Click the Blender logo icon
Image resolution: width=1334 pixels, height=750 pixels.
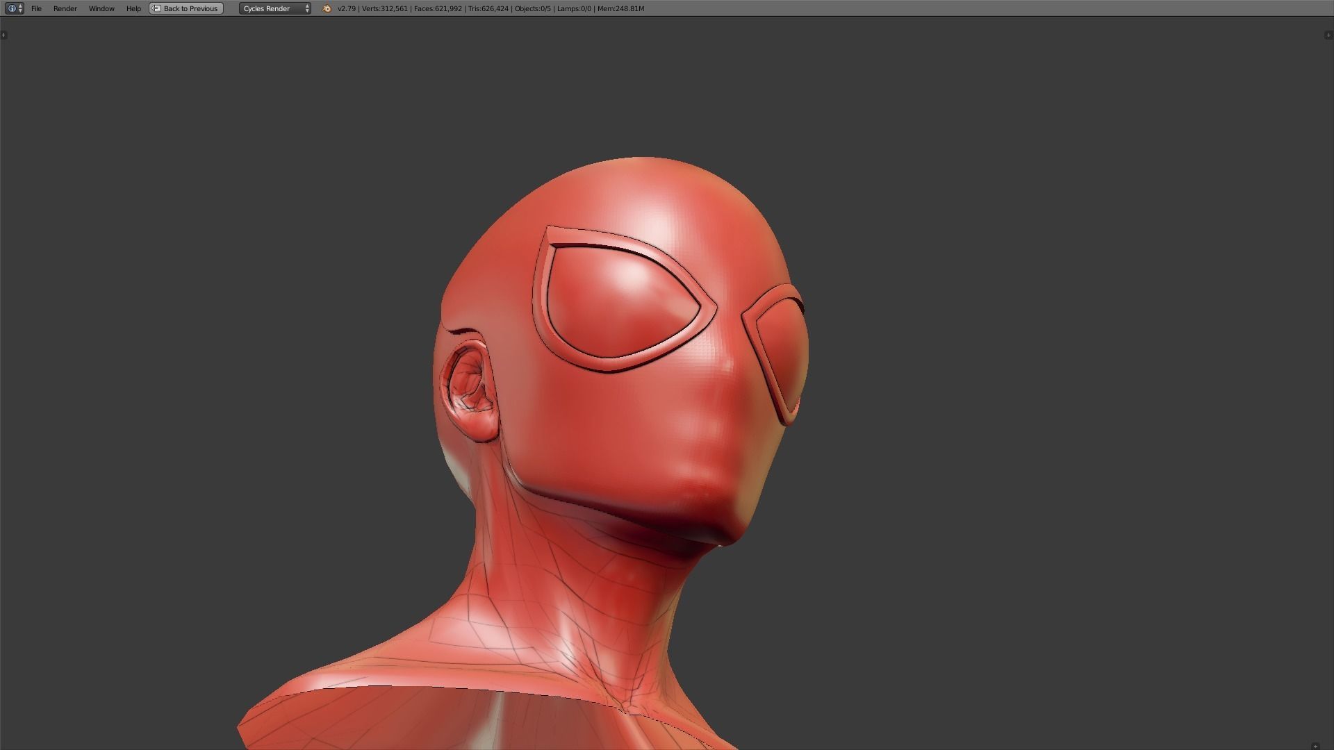pos(327,8)
